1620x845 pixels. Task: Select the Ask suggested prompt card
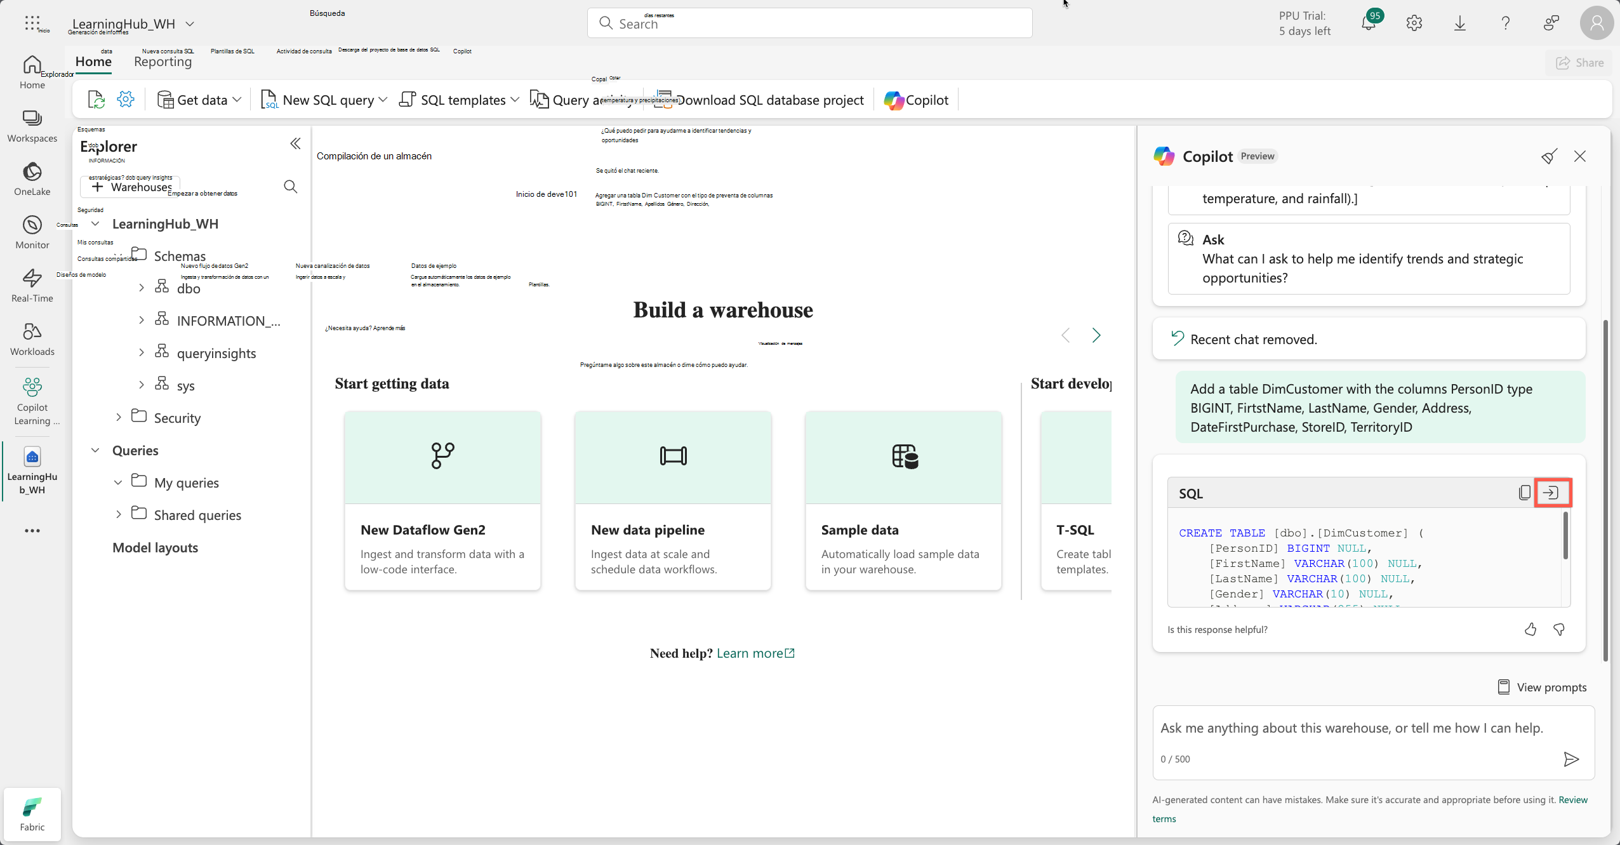click(x=1369, y=258)
